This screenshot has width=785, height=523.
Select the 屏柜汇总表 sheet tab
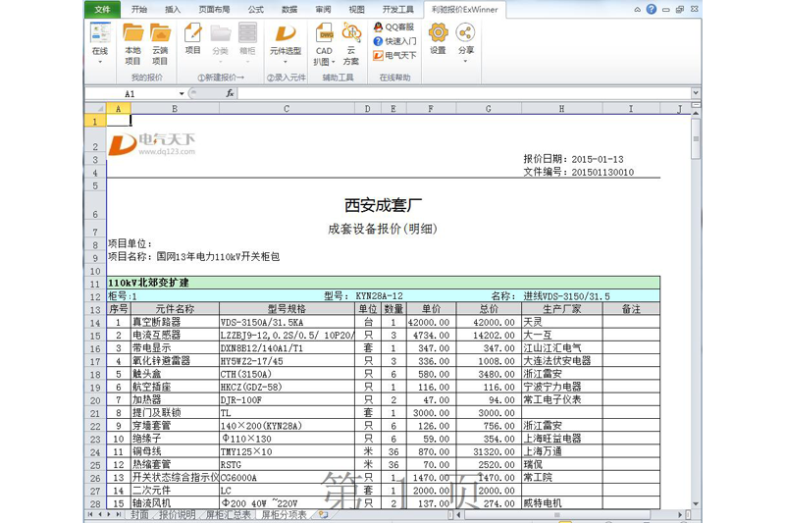[228, 515]
